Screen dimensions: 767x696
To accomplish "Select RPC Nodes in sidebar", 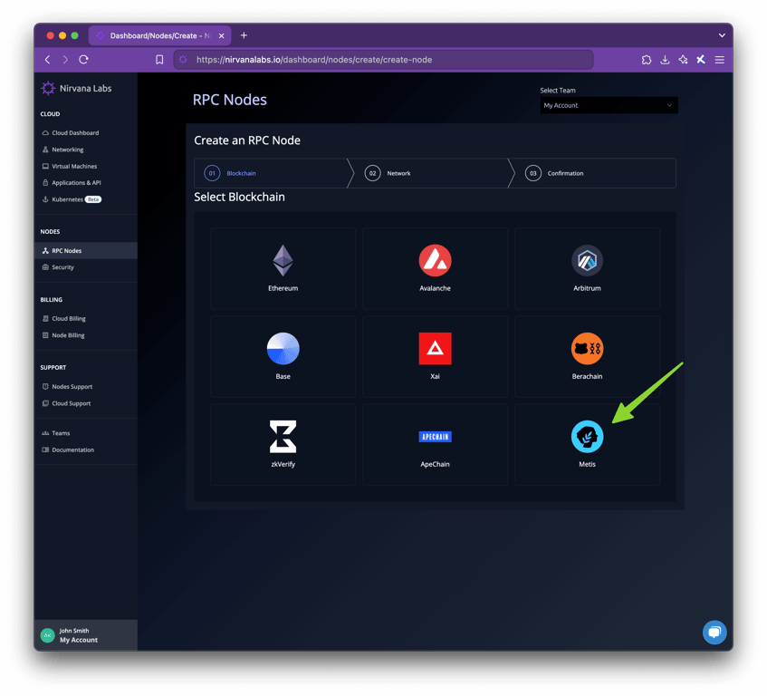I will coord(86,251).
